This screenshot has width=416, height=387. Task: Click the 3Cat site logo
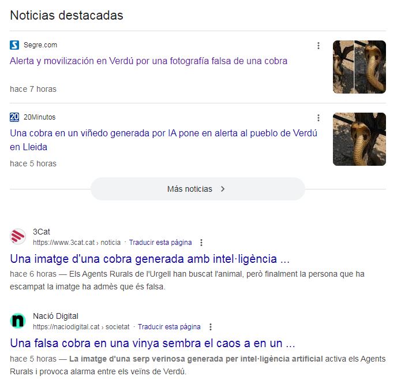point(18,236)
